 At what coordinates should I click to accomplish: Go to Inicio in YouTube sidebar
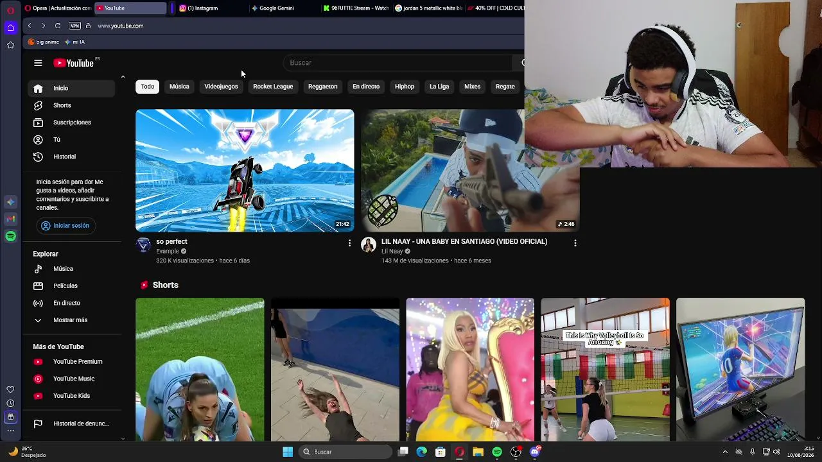[71, 88]
